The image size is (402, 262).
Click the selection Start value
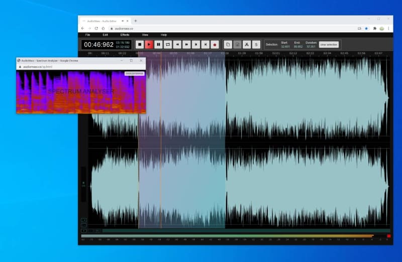[285, 47]
